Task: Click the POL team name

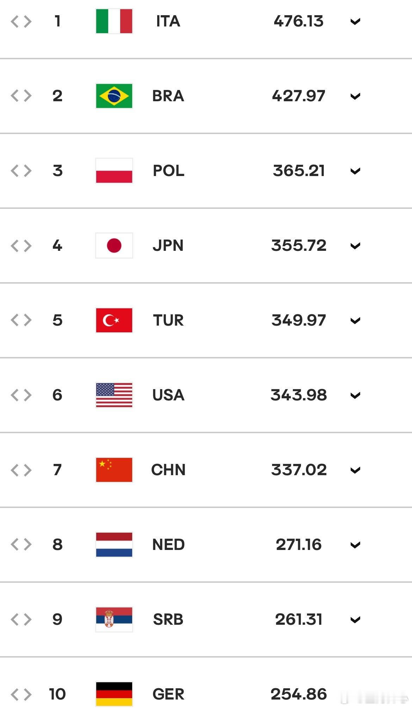Action: pos(168,171)
